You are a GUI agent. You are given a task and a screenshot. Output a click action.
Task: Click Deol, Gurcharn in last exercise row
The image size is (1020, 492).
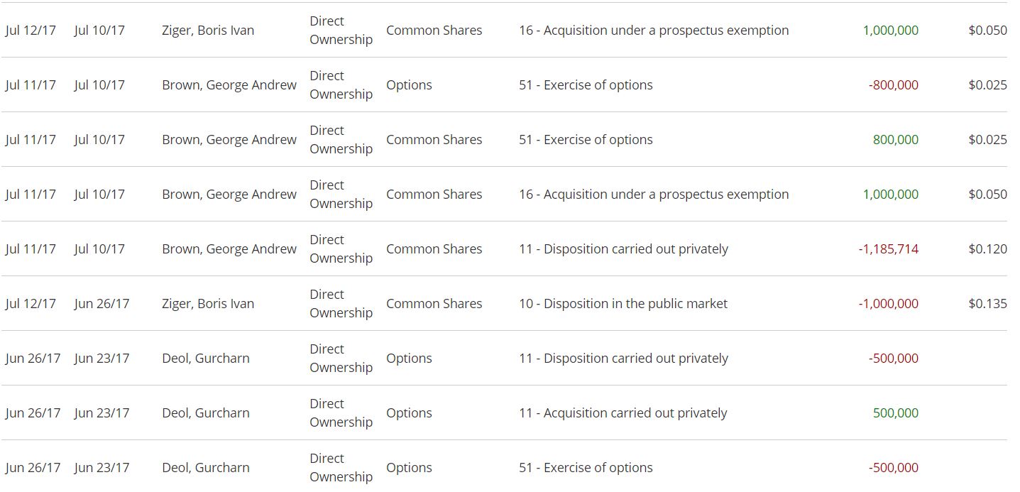[x=206, y=468]
